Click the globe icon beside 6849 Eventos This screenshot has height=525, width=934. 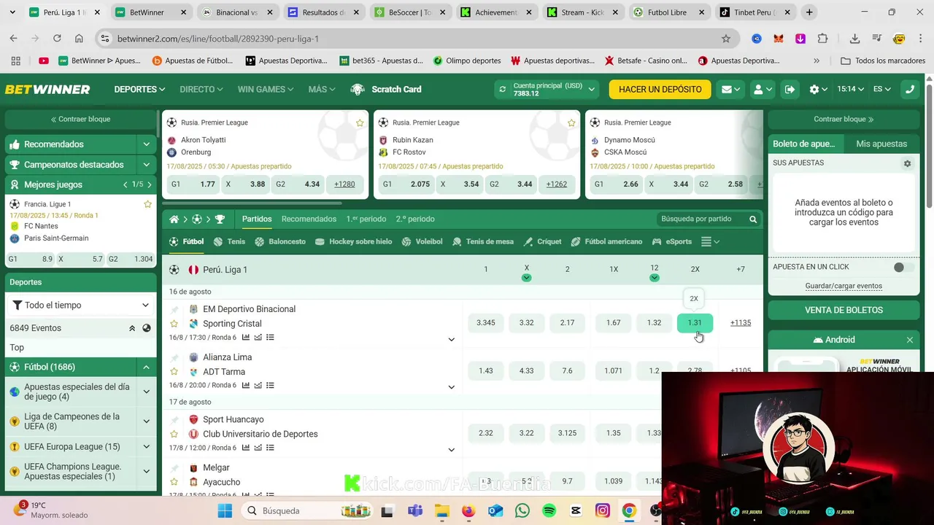coord(147,328)
